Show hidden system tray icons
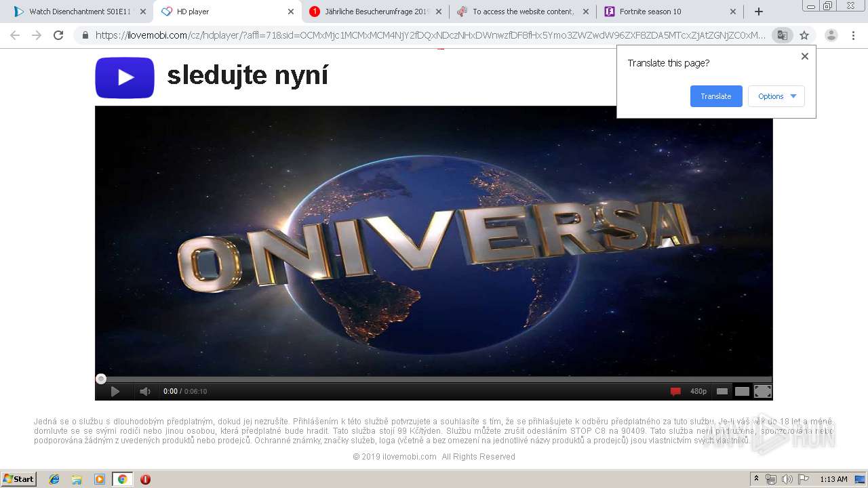The width and height of the screenshot is (868, 488). [x=756, y=479]
